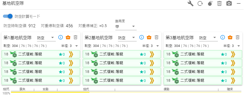Click ★0 improvement in 第1基地航空隊 third row
The image size is (244, 96).
click(x=62, y=72)
